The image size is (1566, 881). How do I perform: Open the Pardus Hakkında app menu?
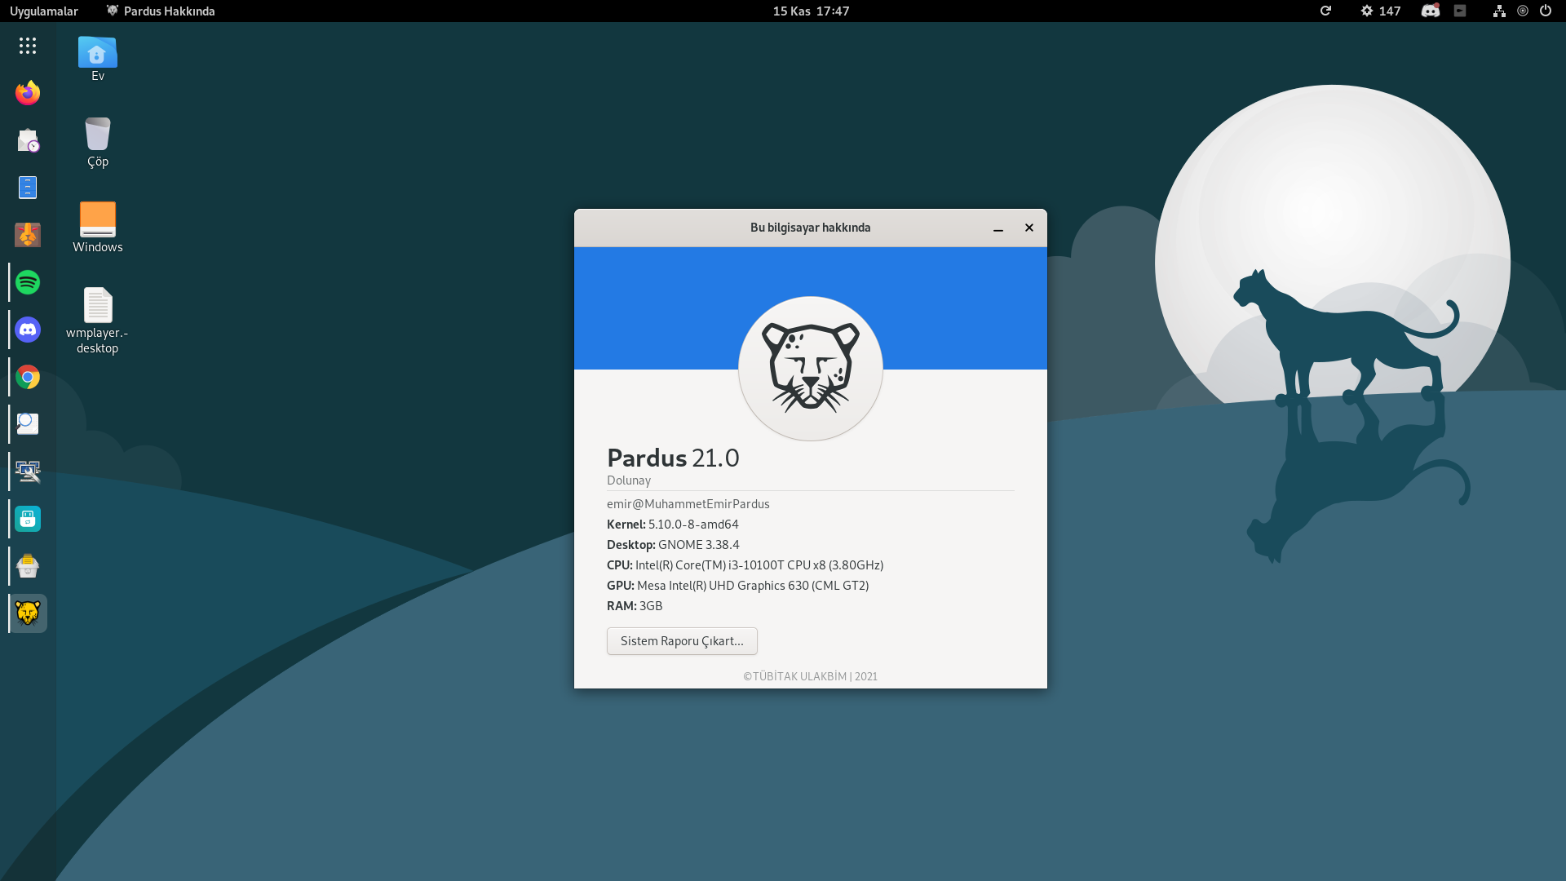click(161, 11)
